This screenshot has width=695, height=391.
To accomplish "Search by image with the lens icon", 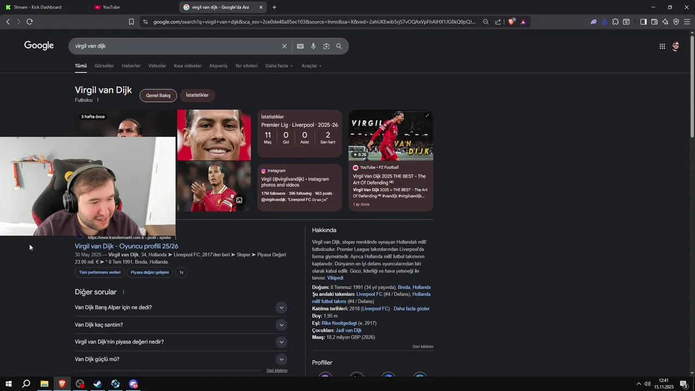I will [x=326, y=46].
